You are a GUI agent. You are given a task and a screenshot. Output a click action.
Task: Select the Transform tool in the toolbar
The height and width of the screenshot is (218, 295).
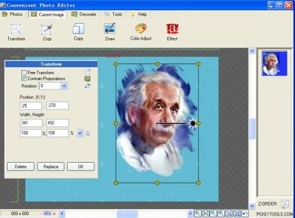click(16, 32)
